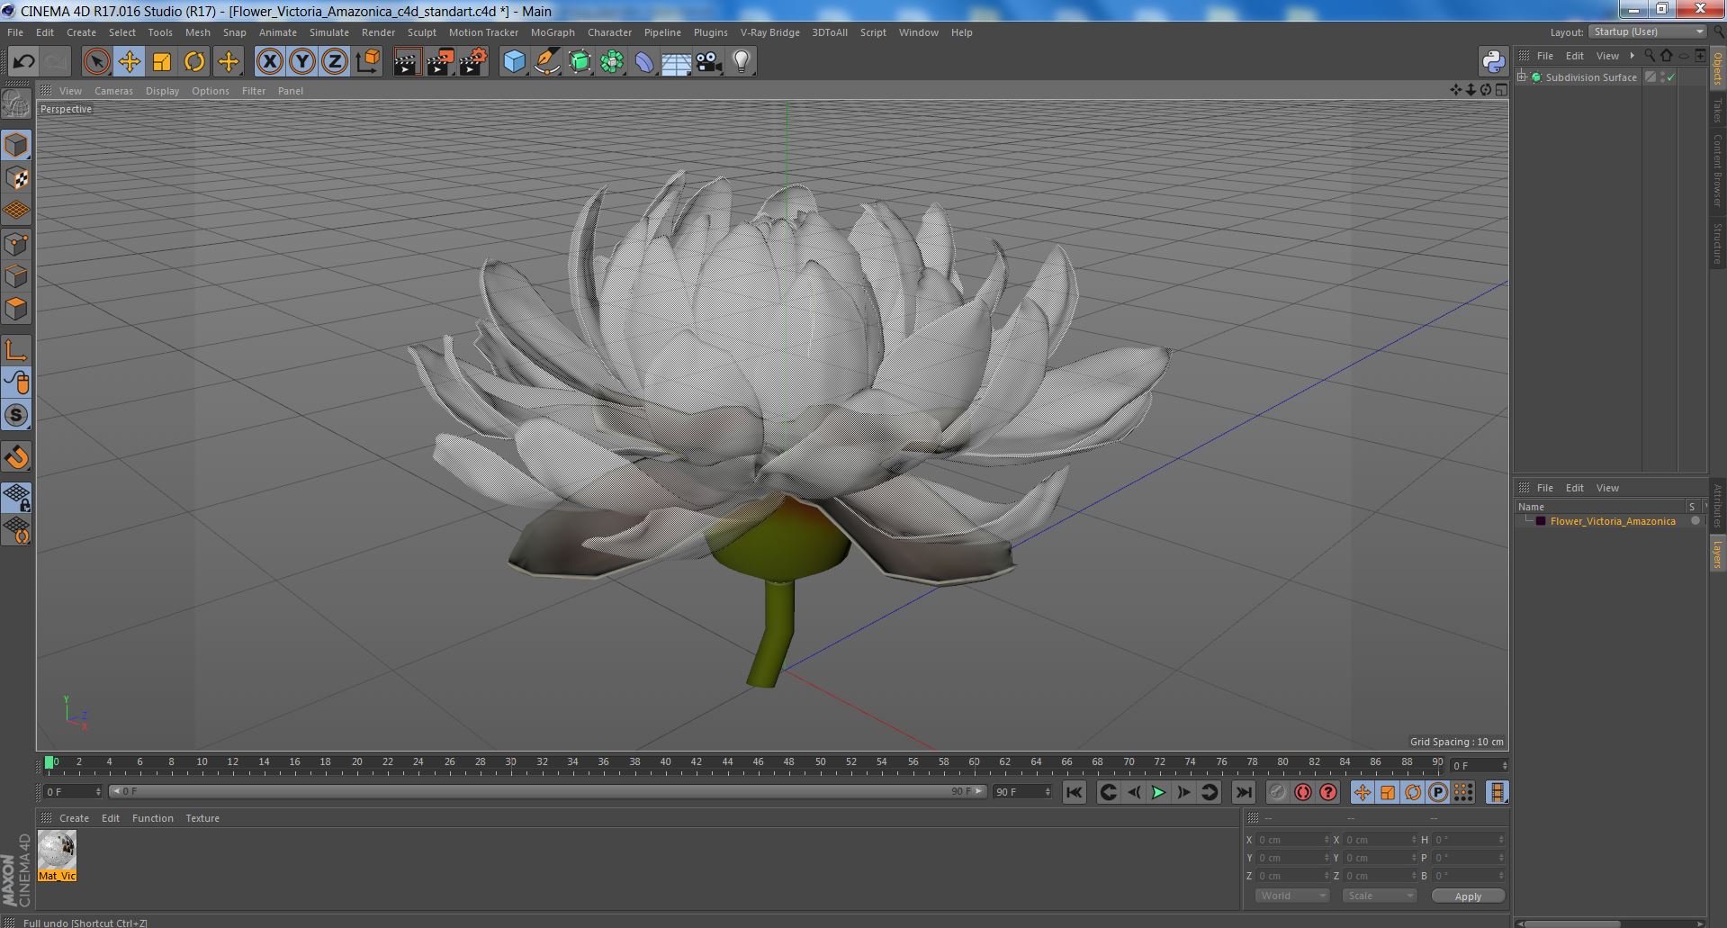Switch to Points mode icon
Screen dimensions: 1727x928
16,244
